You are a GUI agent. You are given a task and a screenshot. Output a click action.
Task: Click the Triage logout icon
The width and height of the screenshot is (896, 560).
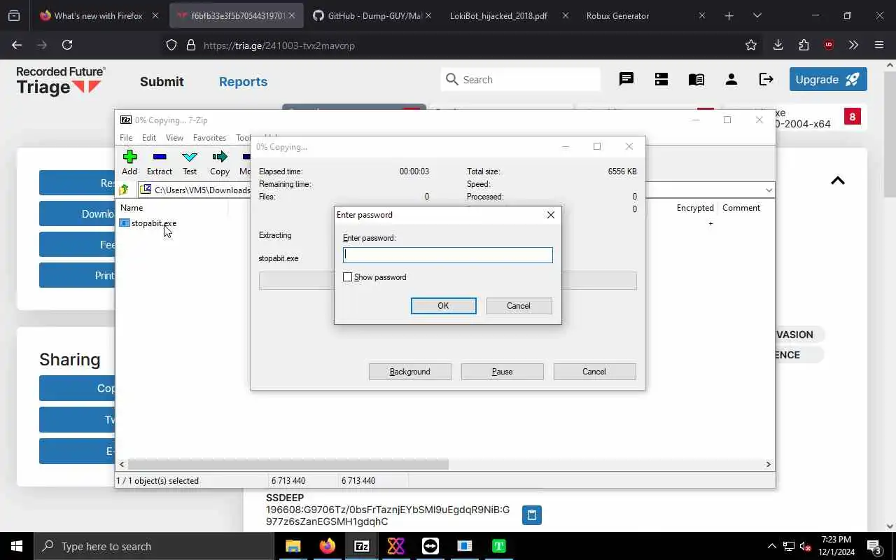coord(766,79)
